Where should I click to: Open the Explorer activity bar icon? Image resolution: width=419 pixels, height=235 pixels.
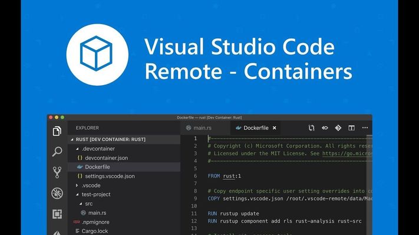(x=57, y=131)
